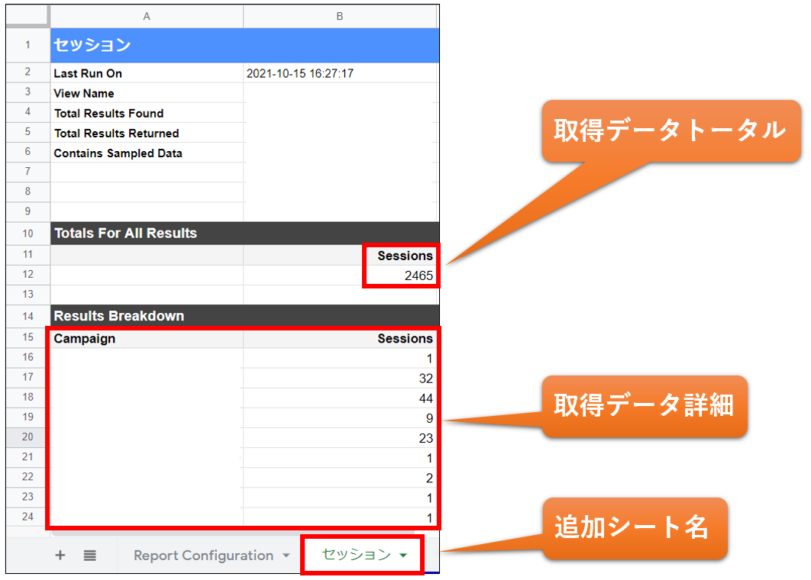Click the horizontal scrollbar below the grid
The width and height of the screenshot is (811, 580).
click(233, 533)
